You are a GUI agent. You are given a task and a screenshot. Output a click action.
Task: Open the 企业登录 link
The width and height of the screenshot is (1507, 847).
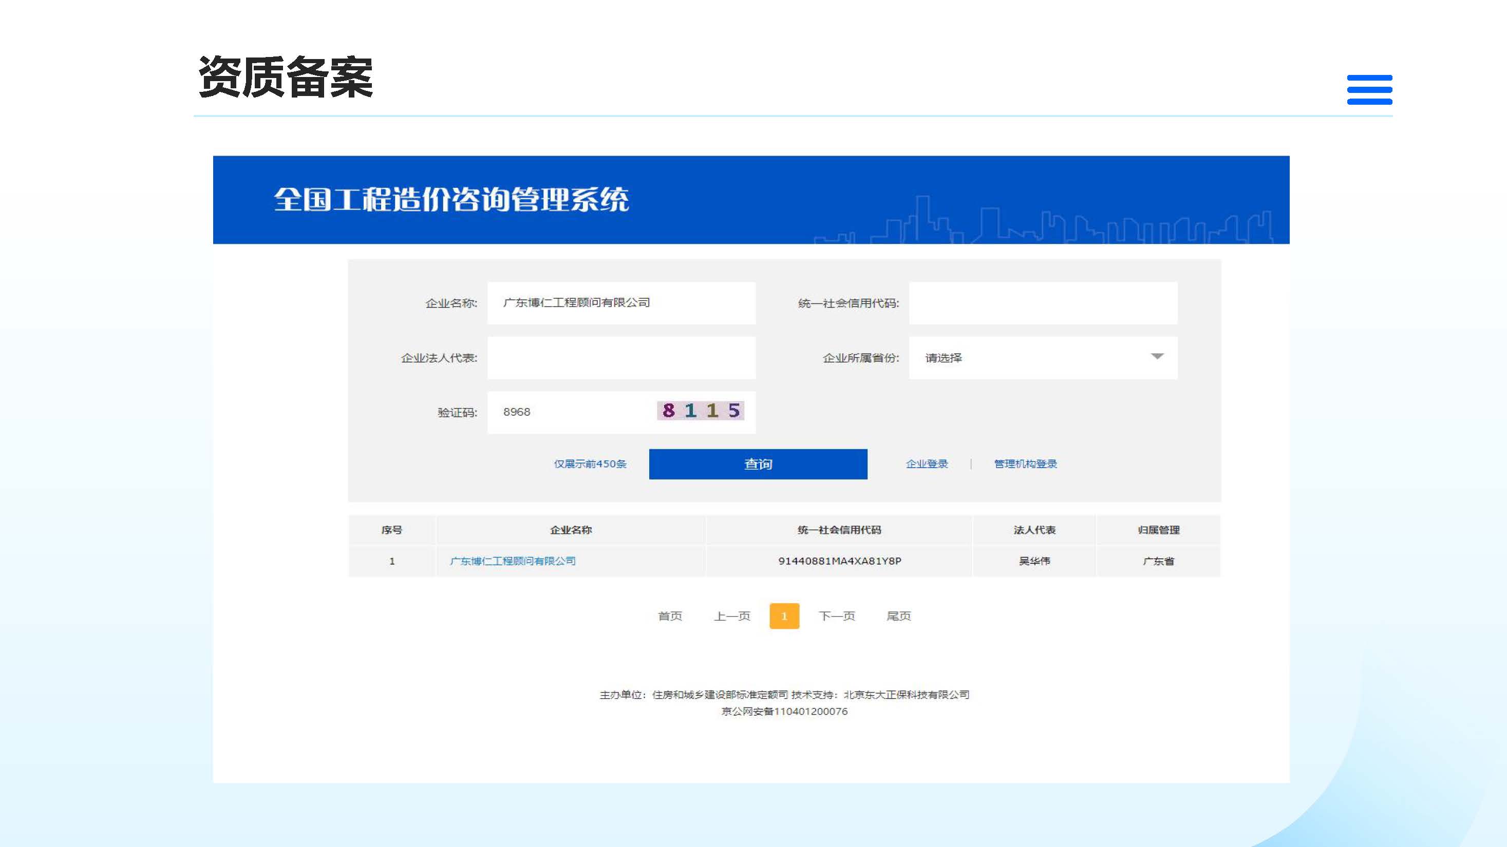click(927, 464)
